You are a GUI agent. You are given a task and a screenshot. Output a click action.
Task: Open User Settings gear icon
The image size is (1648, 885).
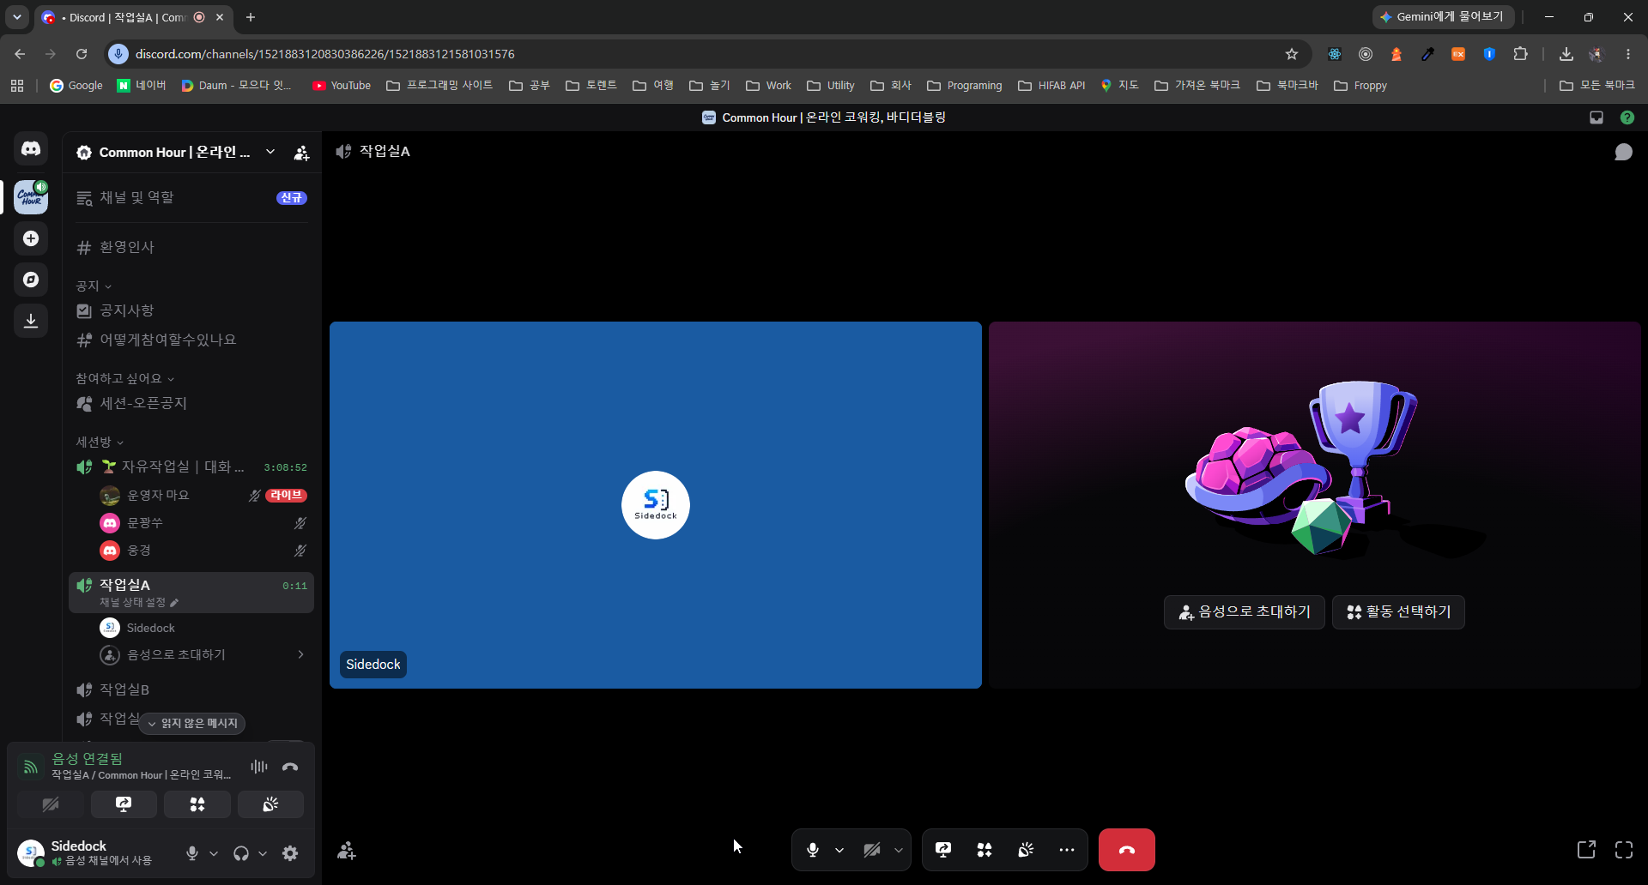[x=290, y=853]
